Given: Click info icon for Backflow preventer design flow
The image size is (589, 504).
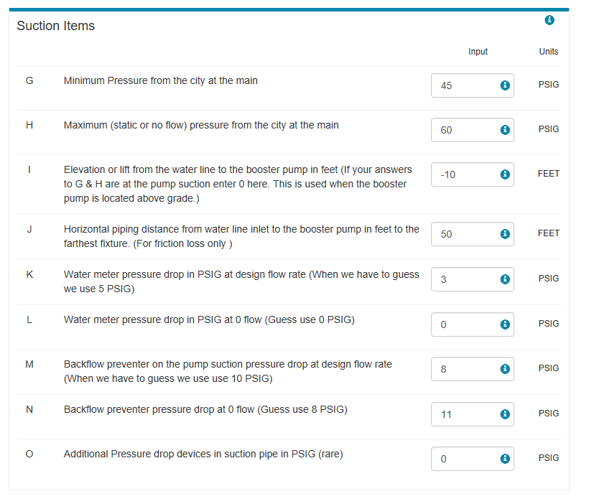Looking at the screenshot, I should pyautogui.click(x=505, y=369).
